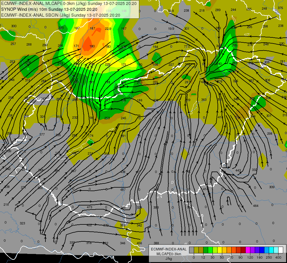Viewport: 287px width, 263px height.
Task: Click the legend scale label 70
Action: 231,257
